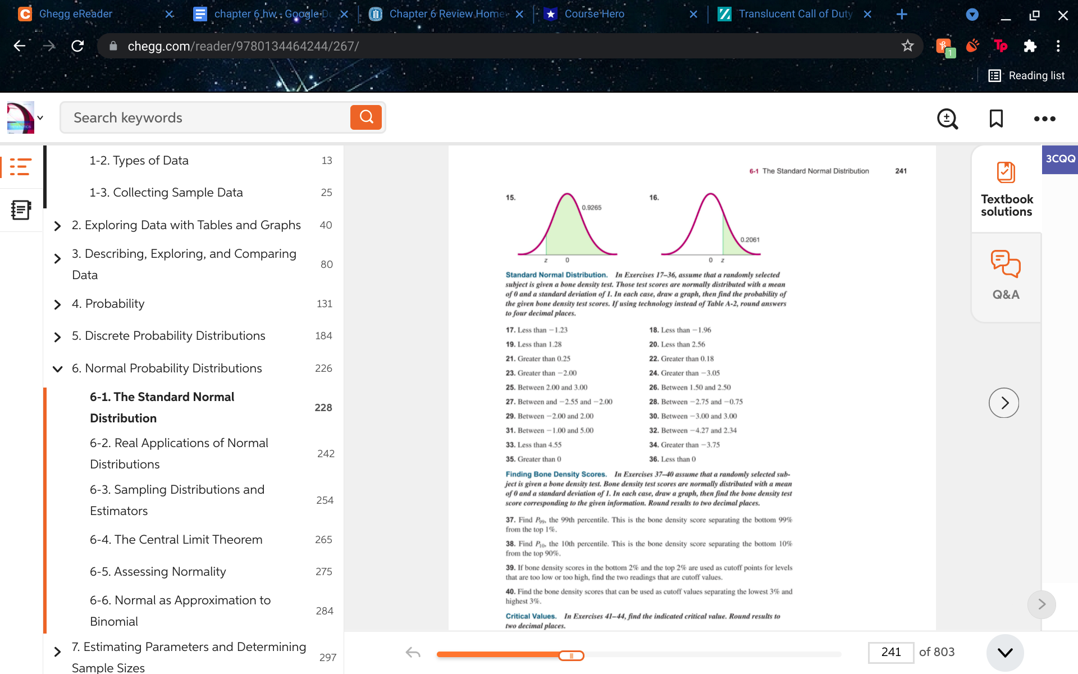
Task: Click the page number input field
Action: point(890,652)
